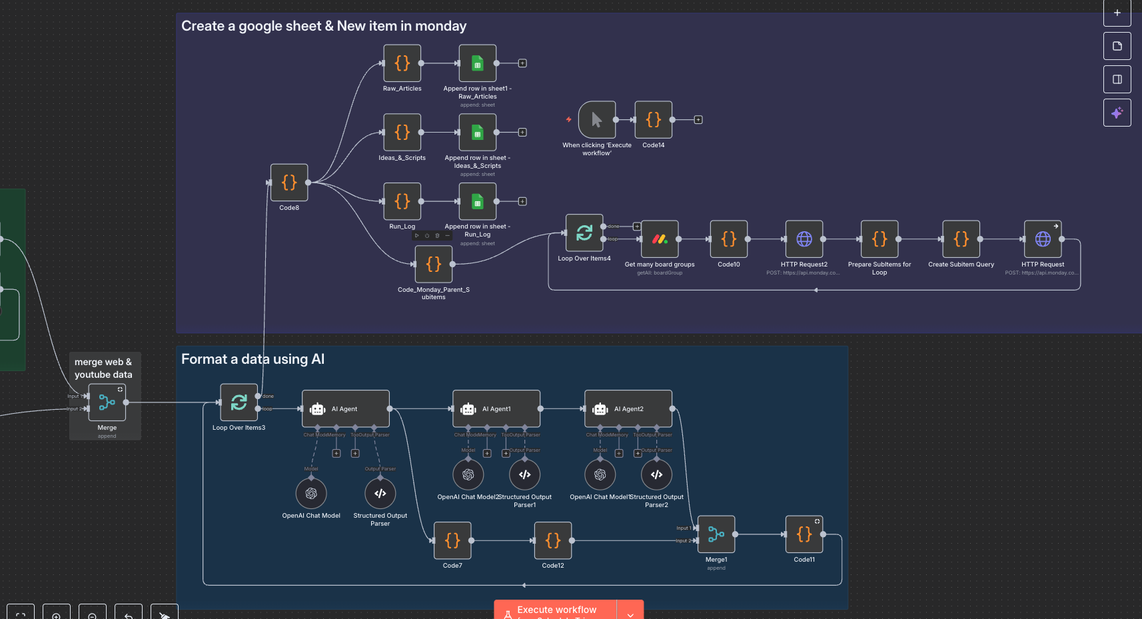
Task: Select the Code11 node
Action: [x=804, y=534]
